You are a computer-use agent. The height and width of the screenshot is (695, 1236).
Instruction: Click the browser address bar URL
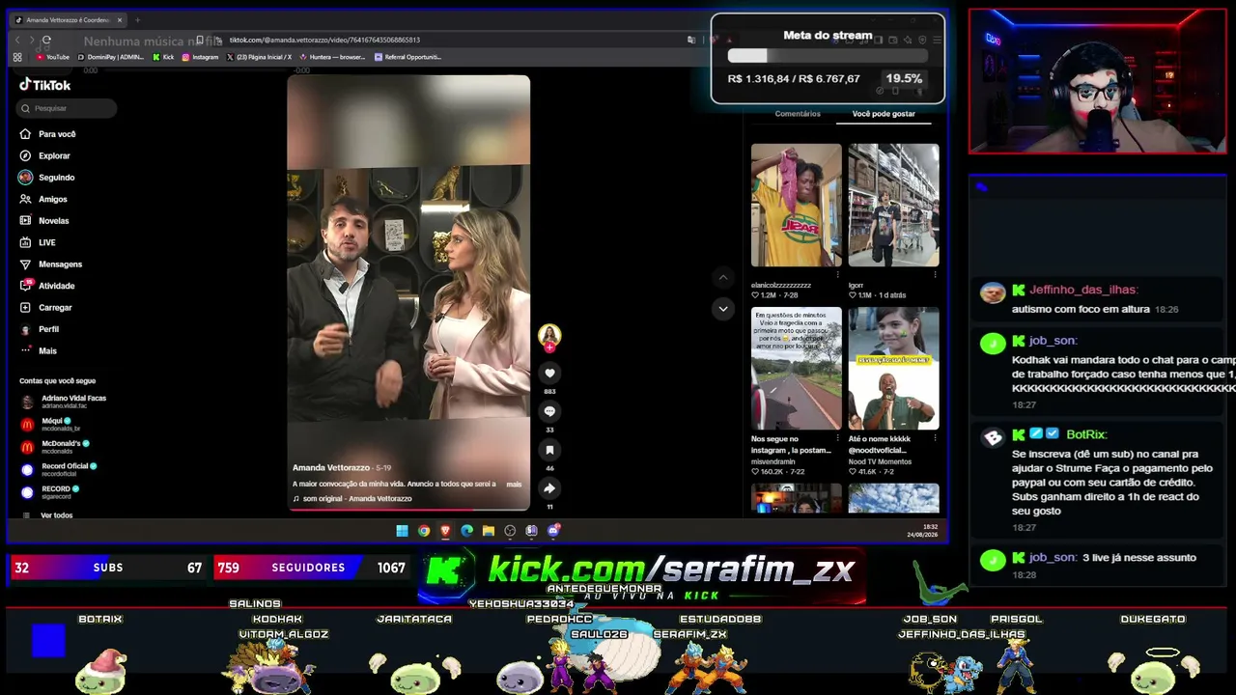click(x=324, y=40)
